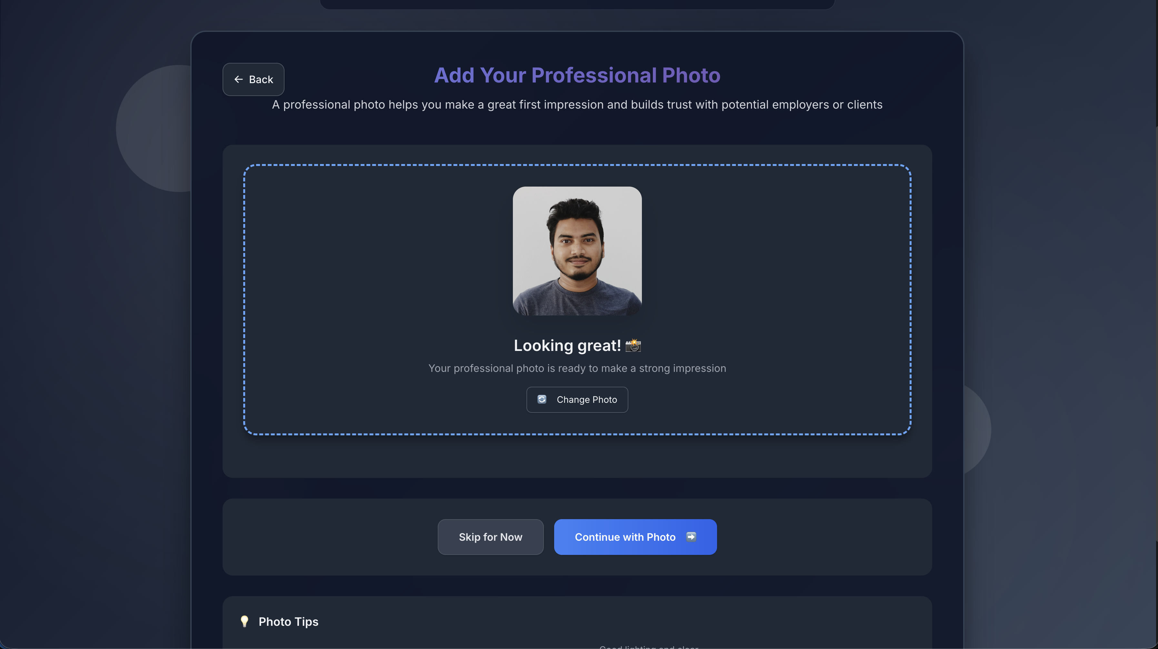Click the back arrow icon
1158x649 pixels.
coord(239,79)
